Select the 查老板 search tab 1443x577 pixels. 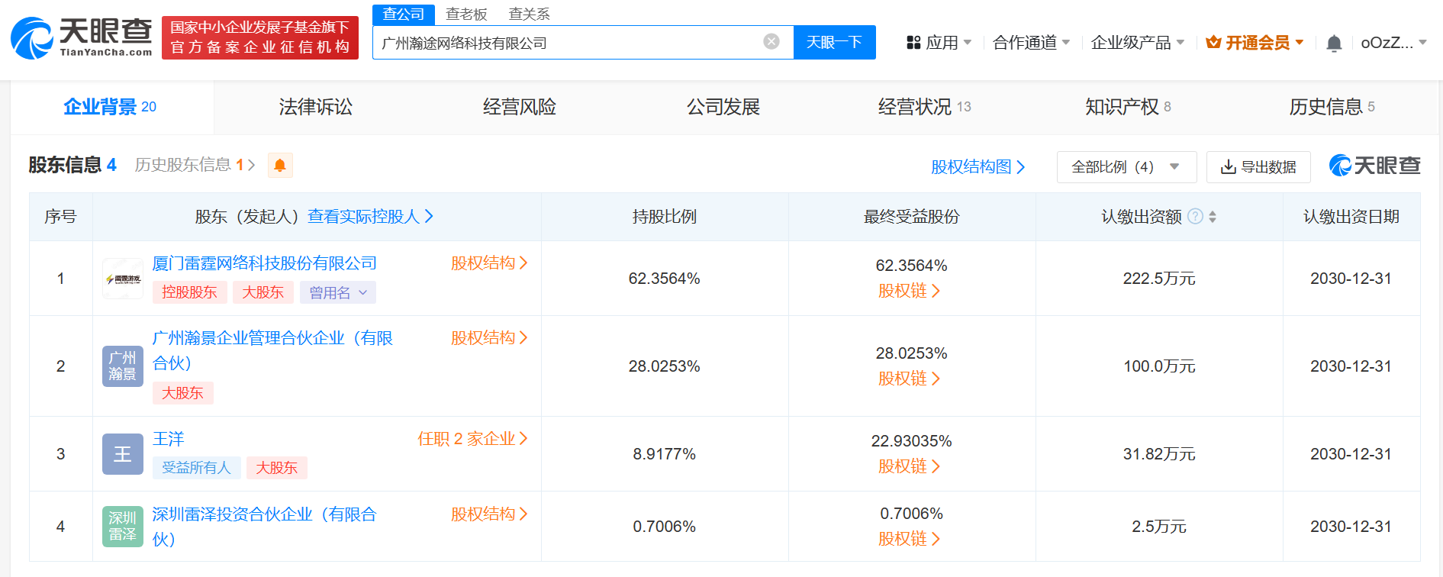[466, 15]
